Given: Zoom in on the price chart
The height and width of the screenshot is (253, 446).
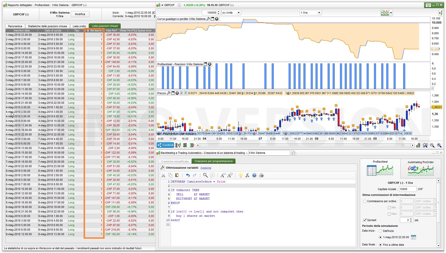Looking at the screenshot, I should (x=439, y=145).
